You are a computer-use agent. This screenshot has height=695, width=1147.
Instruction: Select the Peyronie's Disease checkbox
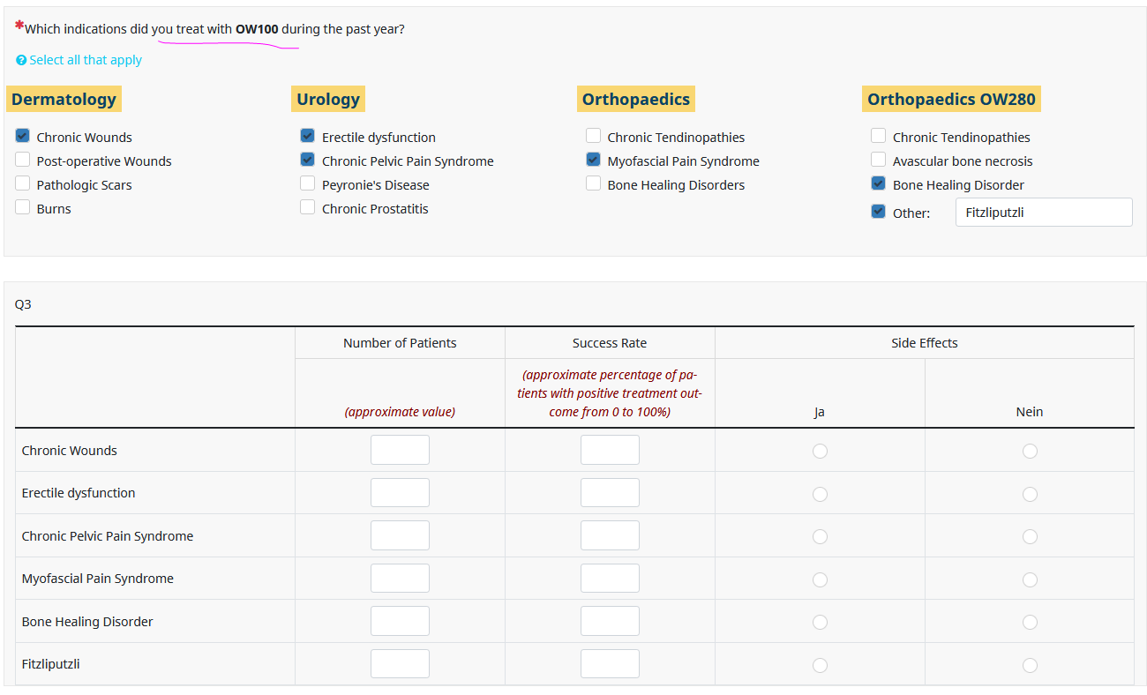[x=308, y=183]
